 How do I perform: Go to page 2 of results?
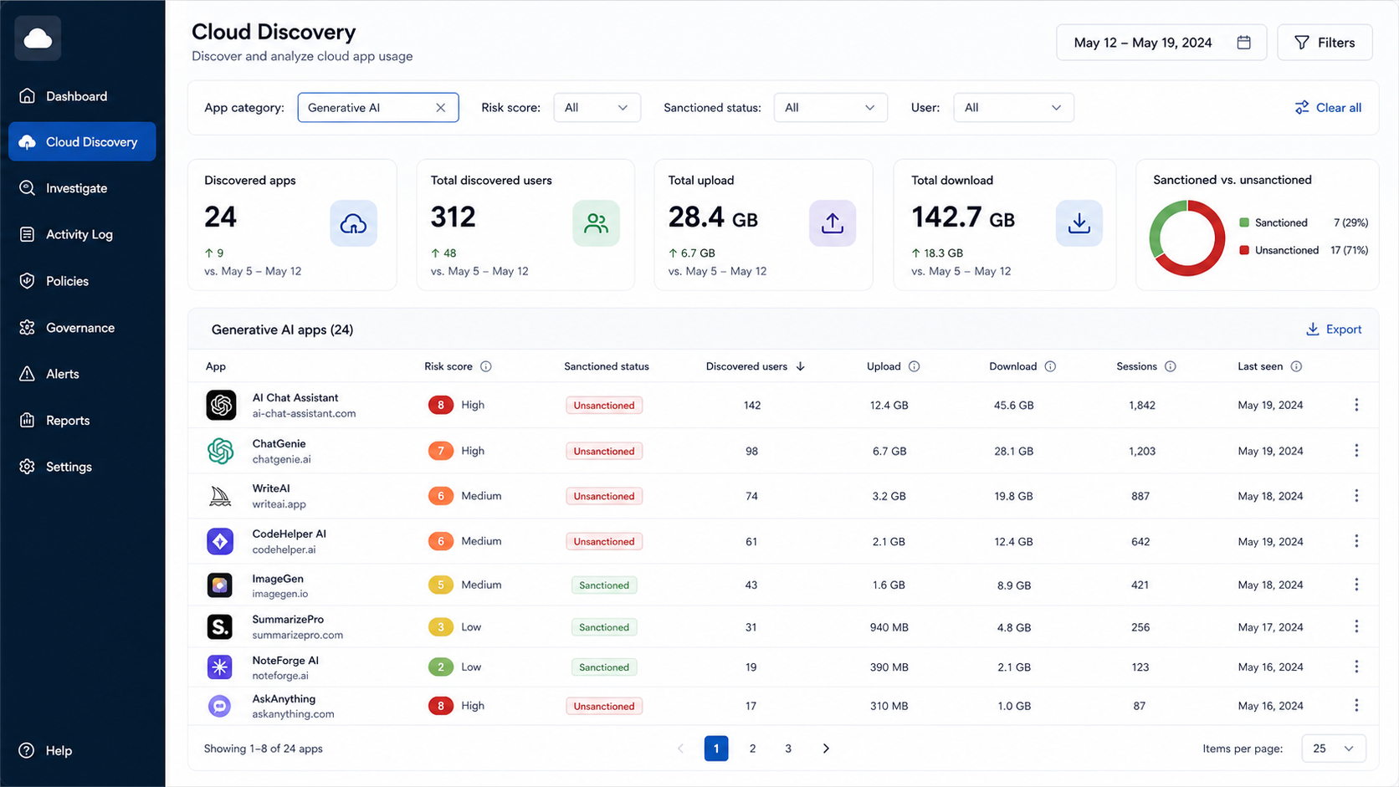click(752, 749)
